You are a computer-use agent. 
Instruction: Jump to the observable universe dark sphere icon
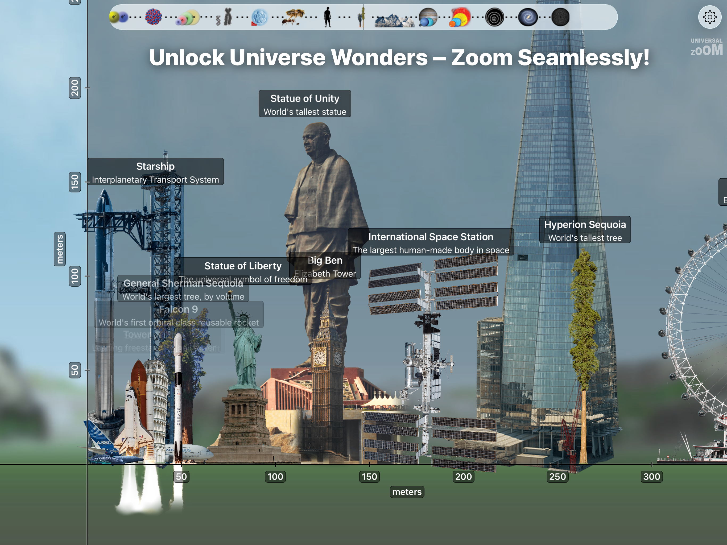[x=560, y=17]
